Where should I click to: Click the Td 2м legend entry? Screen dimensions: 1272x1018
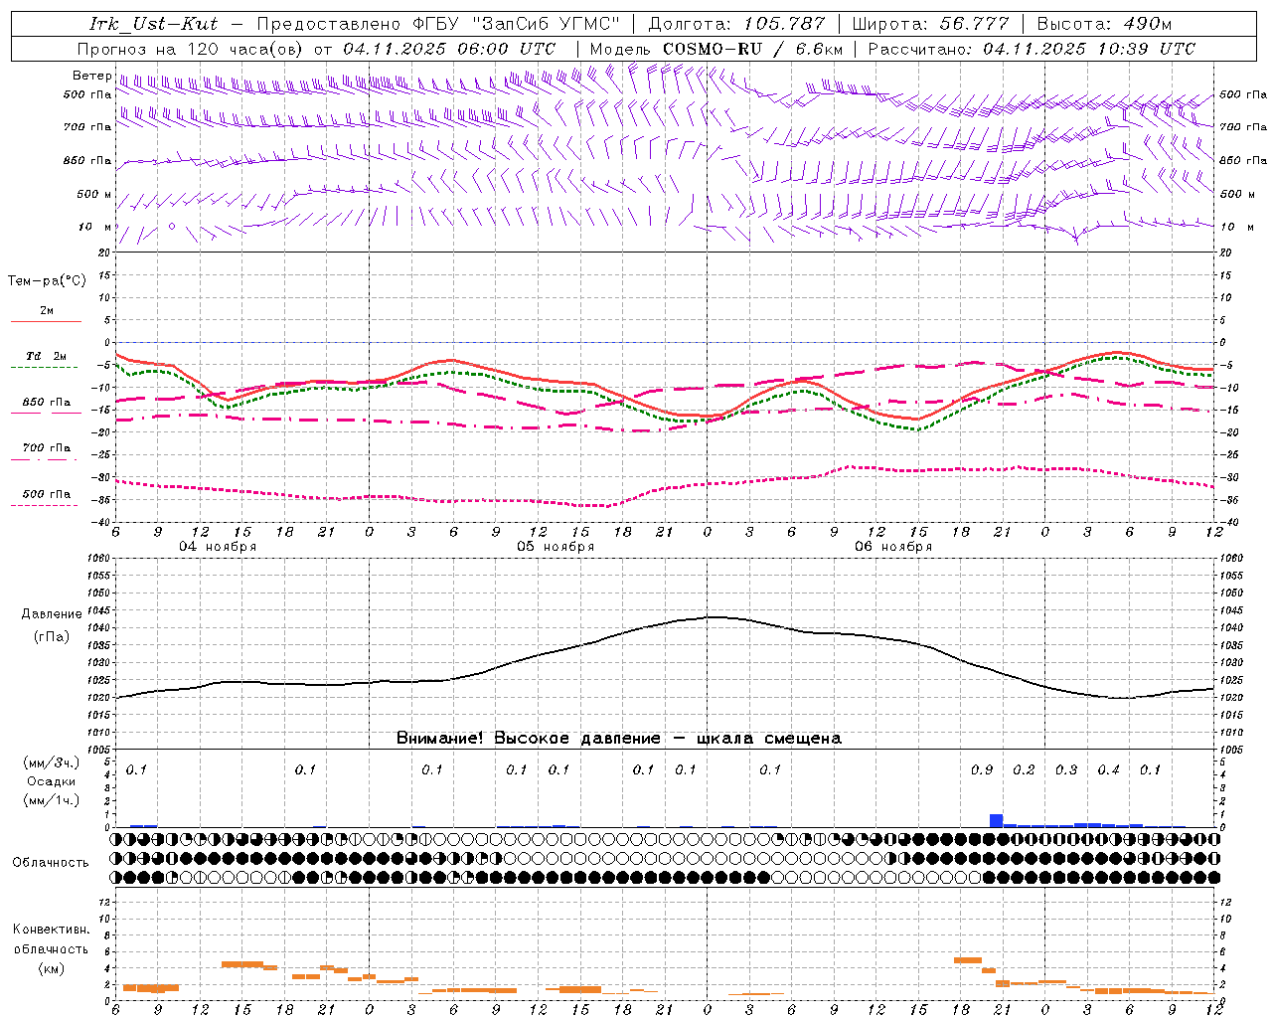46,356
